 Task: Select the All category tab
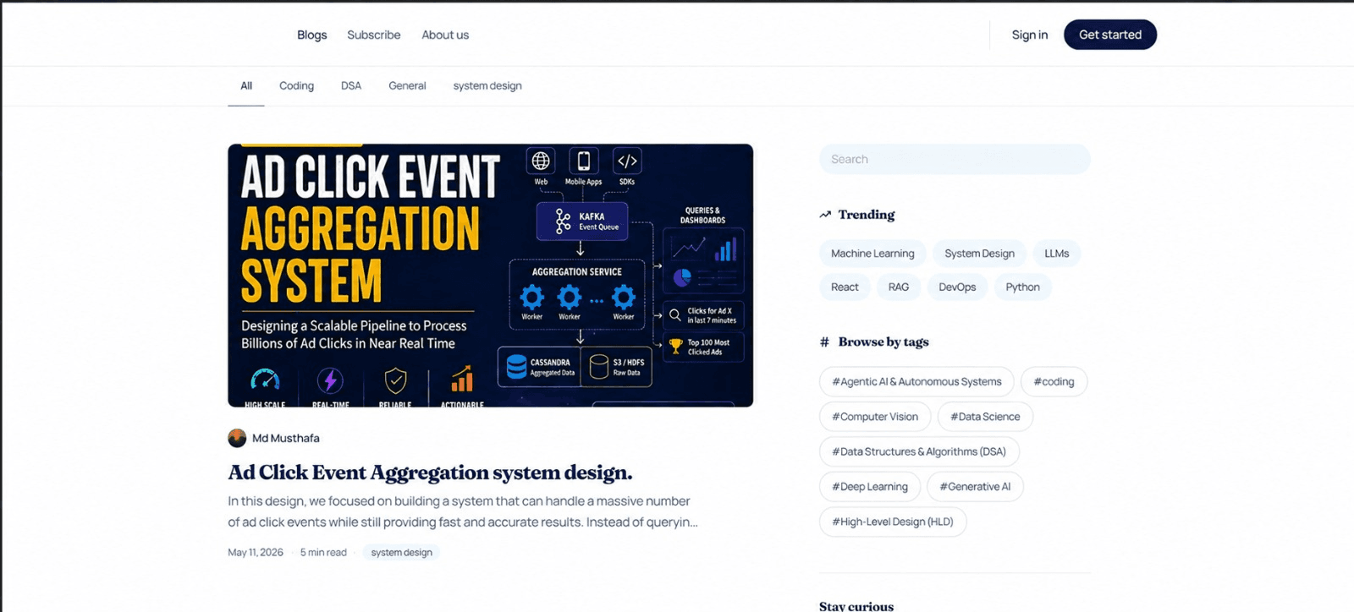[246, 85]
